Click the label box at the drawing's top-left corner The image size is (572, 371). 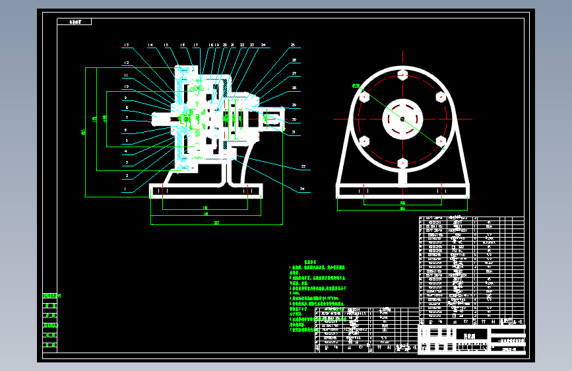(75, 22)
